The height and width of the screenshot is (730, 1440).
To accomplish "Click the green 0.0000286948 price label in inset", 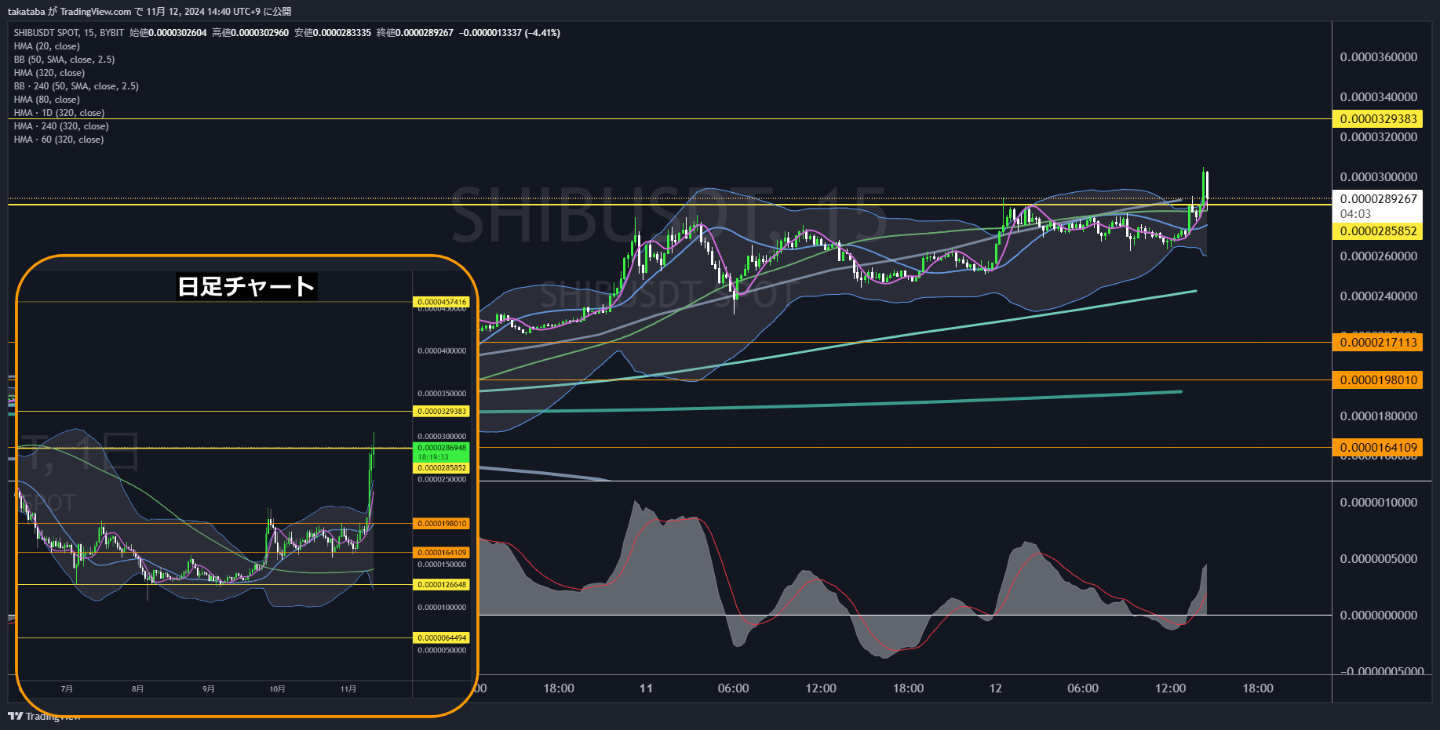I will (x=442, y=448).
